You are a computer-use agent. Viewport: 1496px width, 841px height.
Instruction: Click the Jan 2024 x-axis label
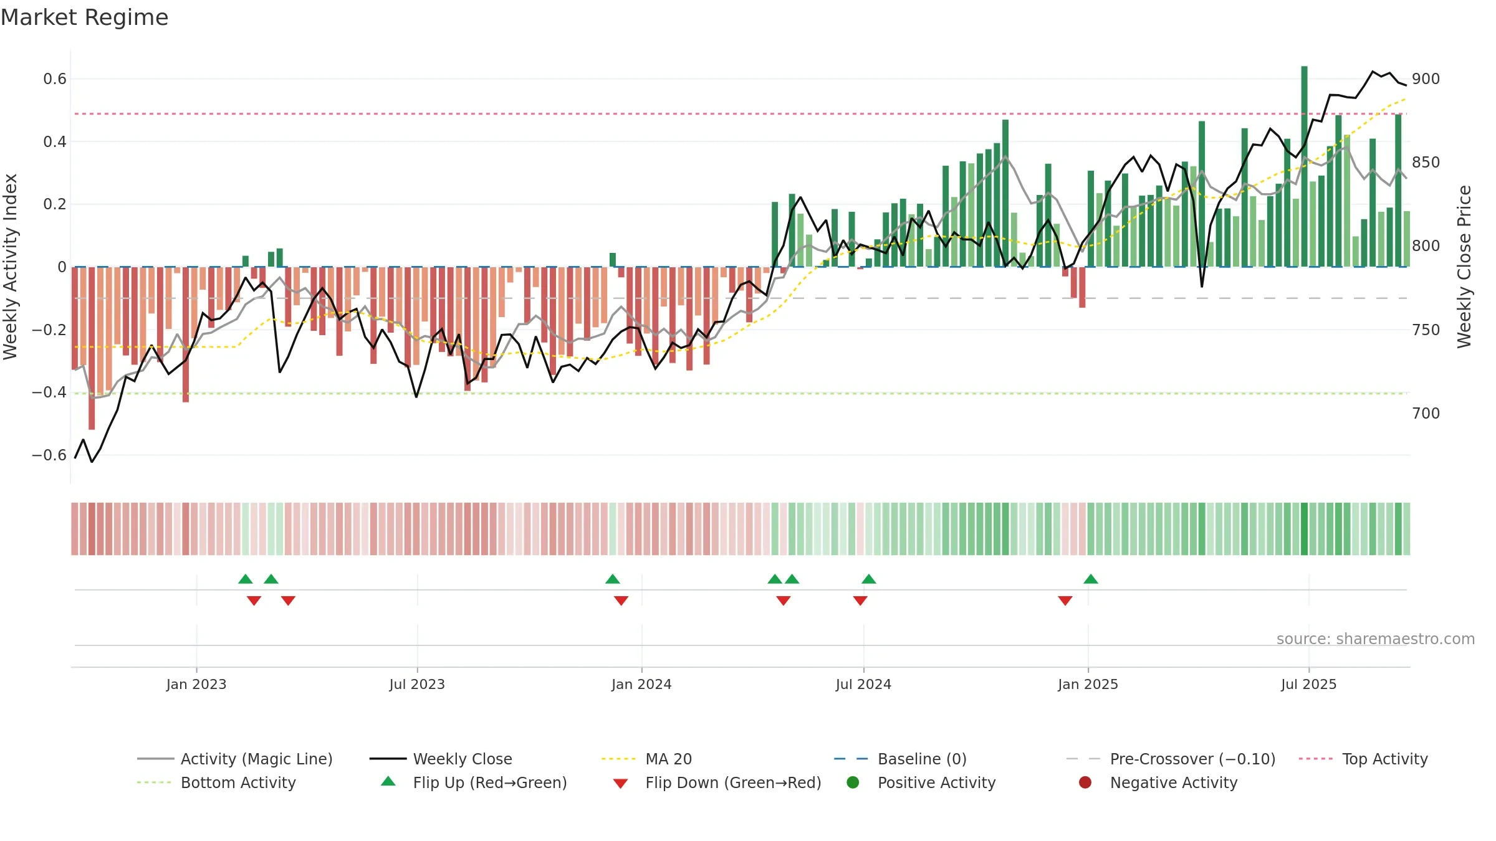click(641, 685)
